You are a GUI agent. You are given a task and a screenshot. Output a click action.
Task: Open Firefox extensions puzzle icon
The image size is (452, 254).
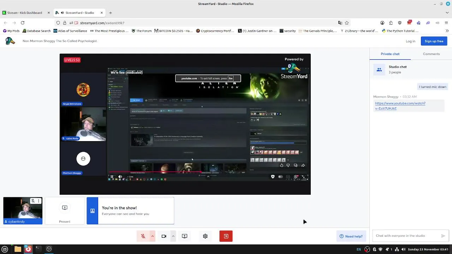pyautogui.click(x=391, y=23)
